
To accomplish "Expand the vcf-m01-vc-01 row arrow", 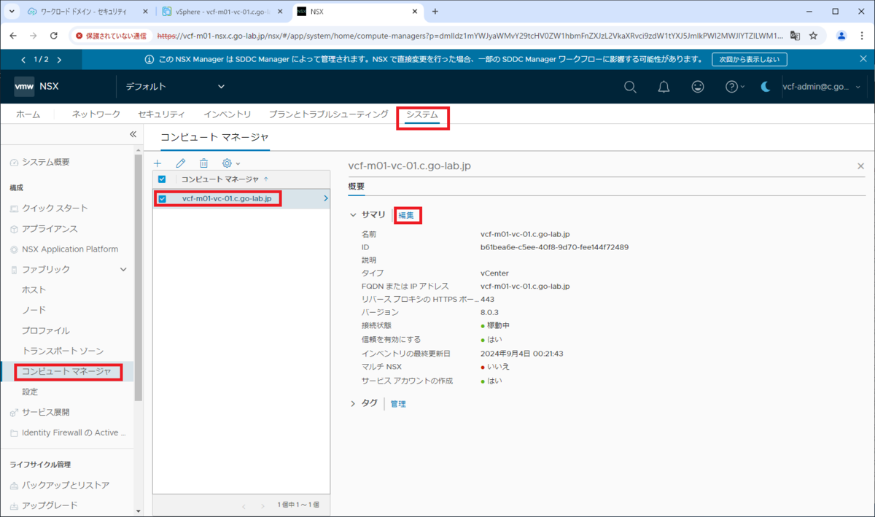I will tap(325, 198).
